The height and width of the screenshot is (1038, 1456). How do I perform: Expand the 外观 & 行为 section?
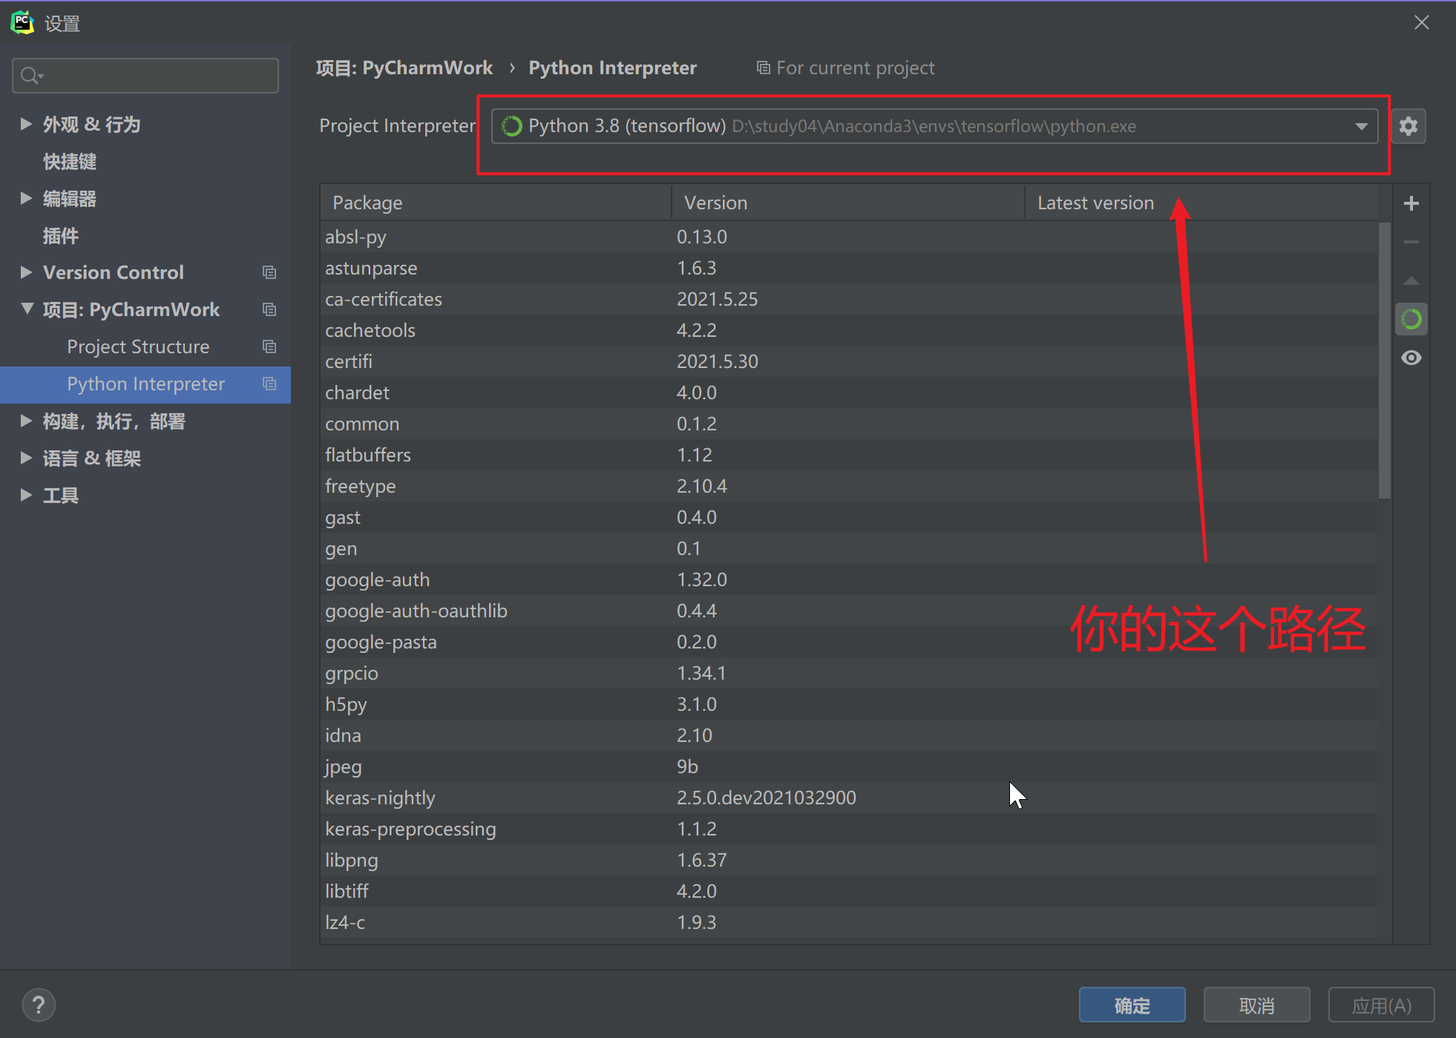coord(26,124)
